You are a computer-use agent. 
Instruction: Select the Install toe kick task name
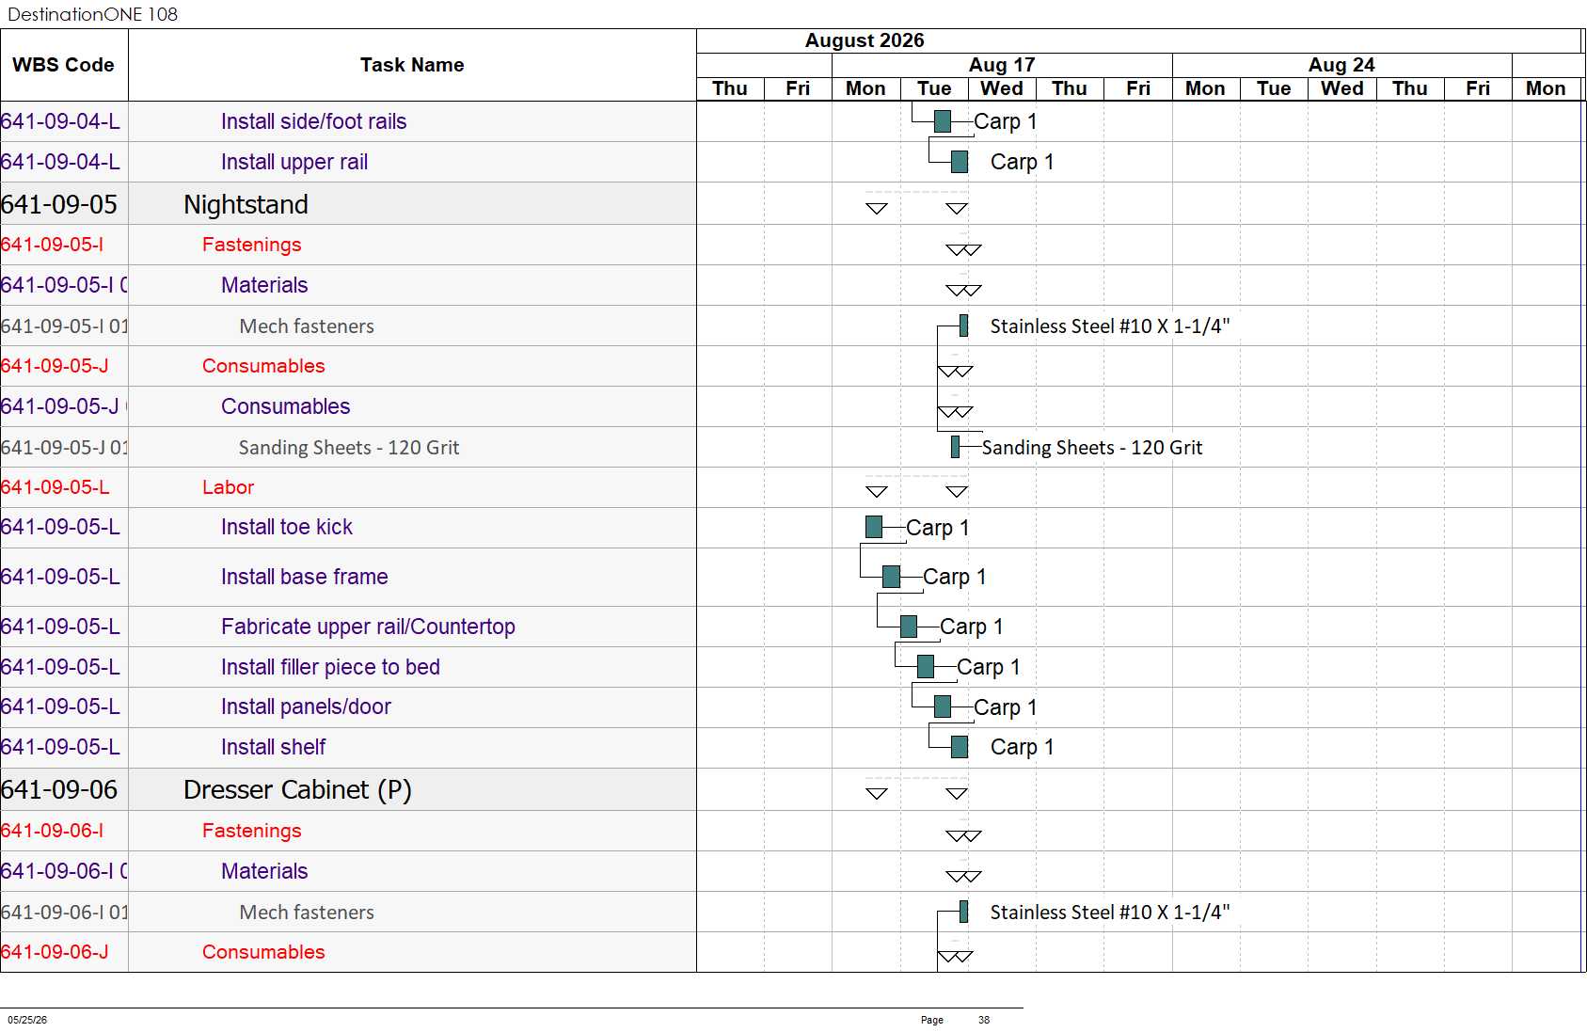click(286, 527)
